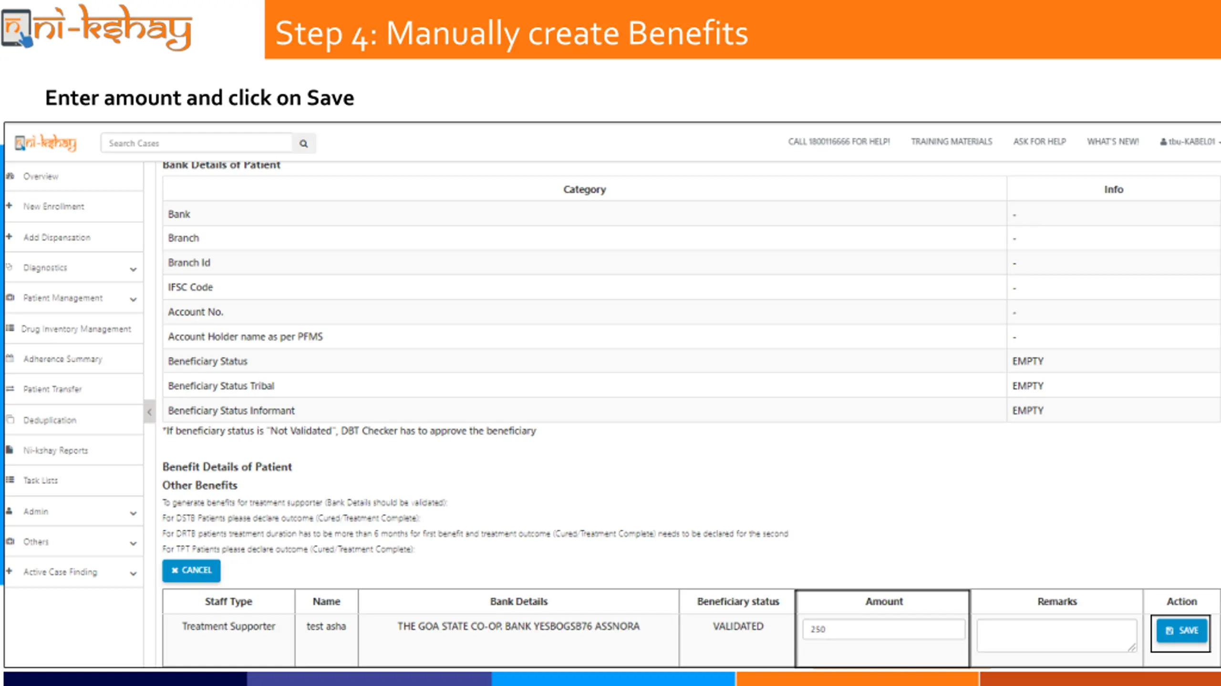Open Adherence Summary in the sidebar
Viewport: 1221px width, 686px height.
pos(63,359)
